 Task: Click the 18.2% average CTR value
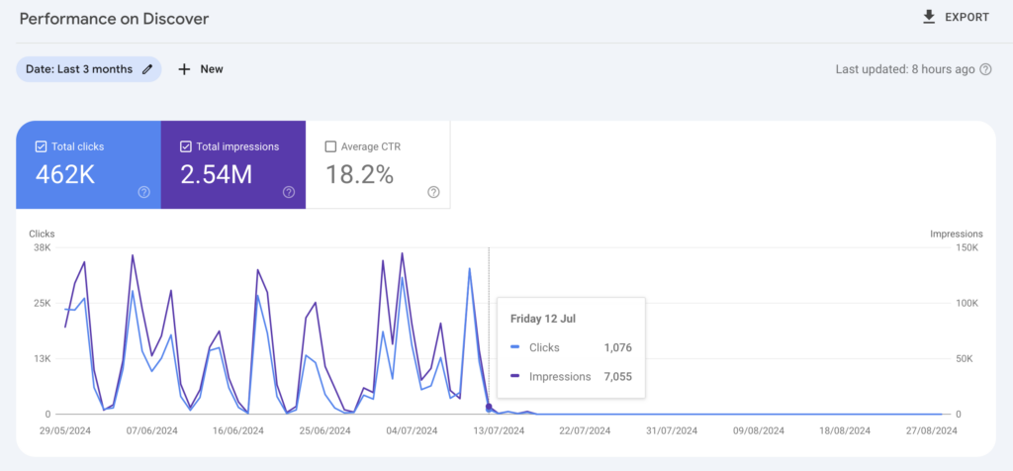(x=360, y=175)
